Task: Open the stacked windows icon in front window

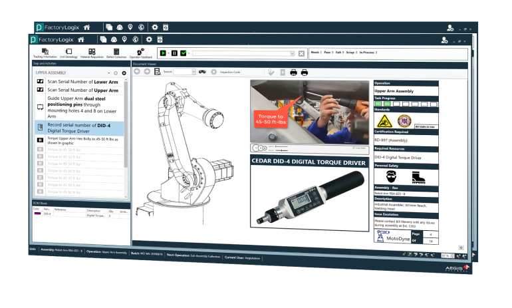Action: pyautogui.click(x=104, y=39)
